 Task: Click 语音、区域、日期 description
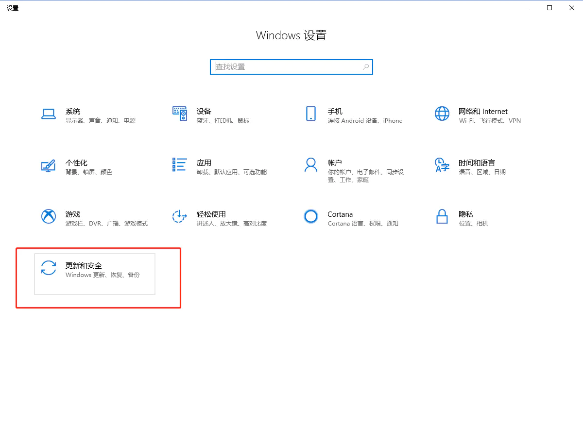pyautogui.click(x=482, y=172)
